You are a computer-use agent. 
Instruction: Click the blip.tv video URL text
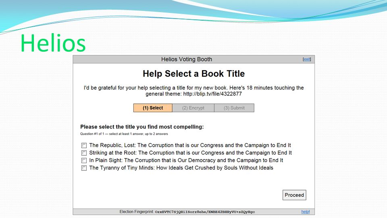(212, 94)
